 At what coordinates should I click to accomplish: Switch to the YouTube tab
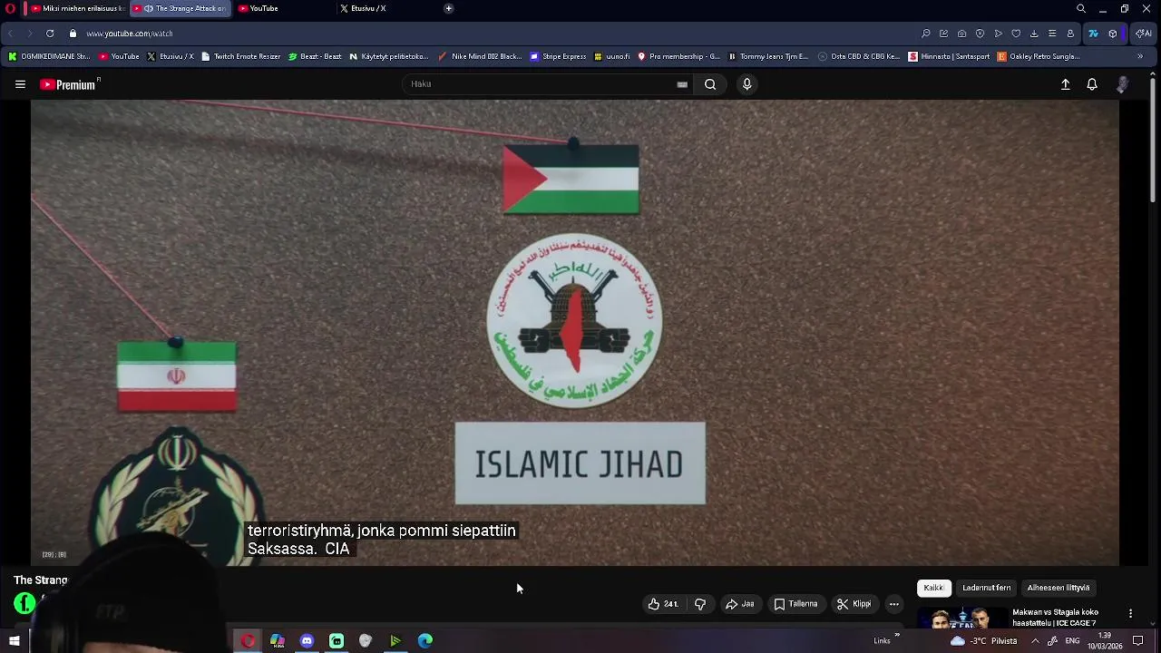(284, 9)
